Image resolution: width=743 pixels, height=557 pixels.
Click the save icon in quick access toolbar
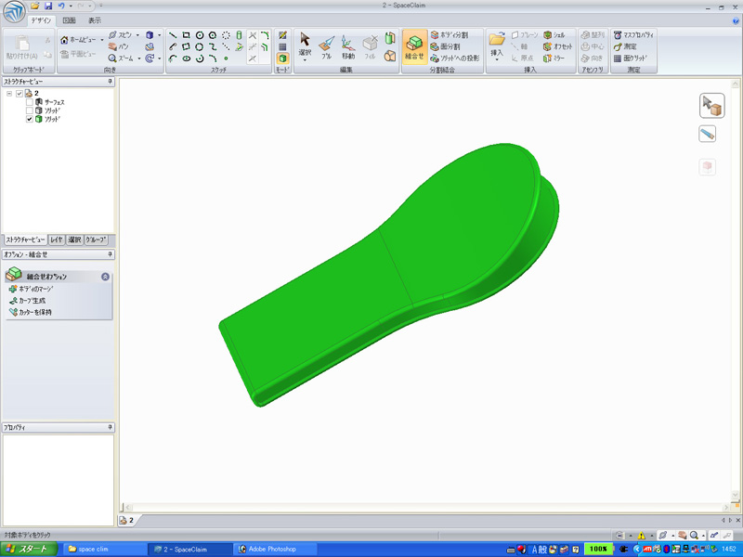(x=48, y=6)
